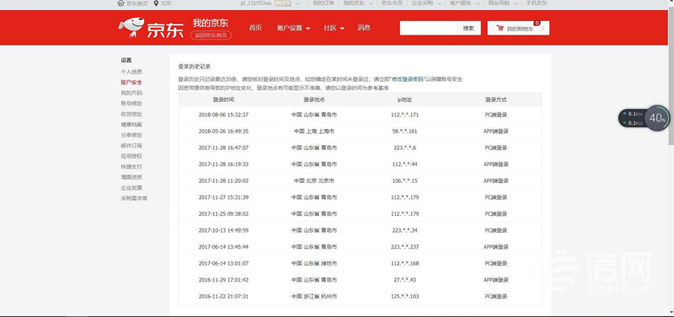Viewport: 674px width, 317px height.
Task: Click the 京东首页 link at top left
Action: [x=136, y=3]
